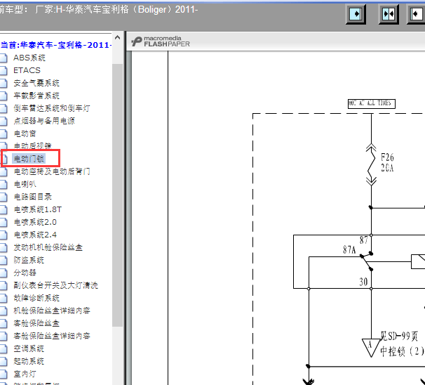Click the document icon beside 安全气囊系统

click(4, 83)
